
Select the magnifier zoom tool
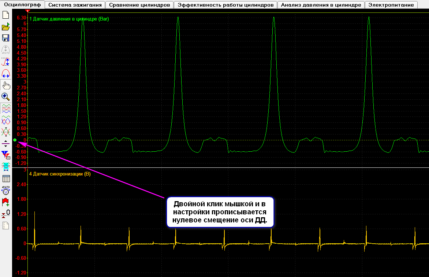coord(6,97)
